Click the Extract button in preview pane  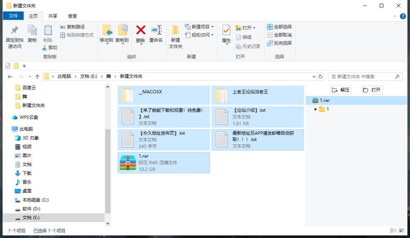[341, 90]
